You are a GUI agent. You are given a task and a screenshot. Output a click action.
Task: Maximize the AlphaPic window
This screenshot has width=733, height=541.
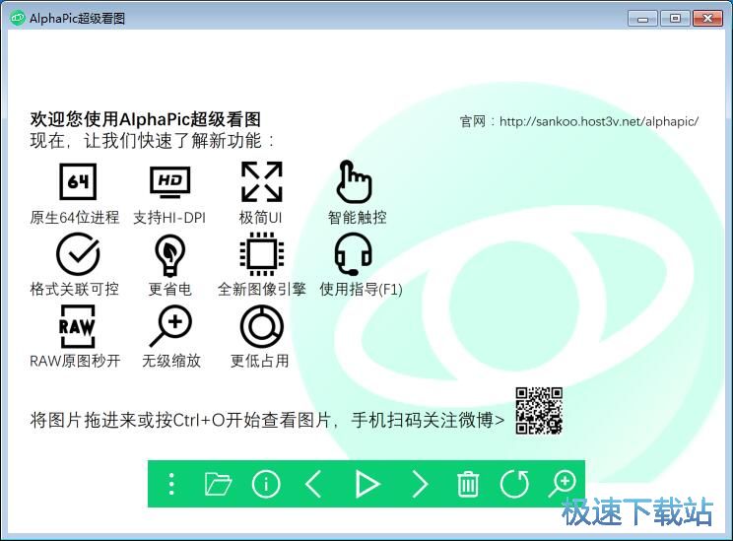point(675,19)
